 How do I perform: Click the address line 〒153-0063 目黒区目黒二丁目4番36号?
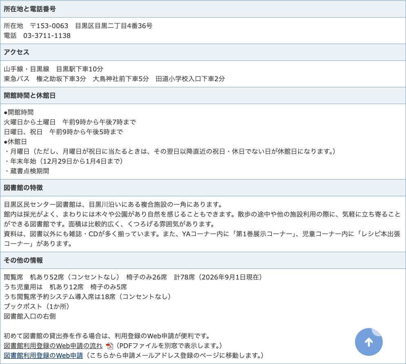tap(78, 26)
